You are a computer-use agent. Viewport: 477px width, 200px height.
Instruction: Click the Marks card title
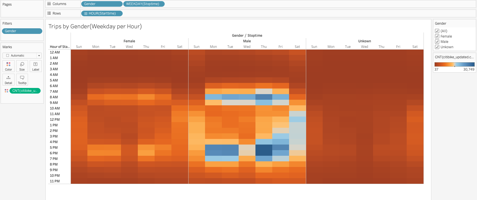click(7, 47)
